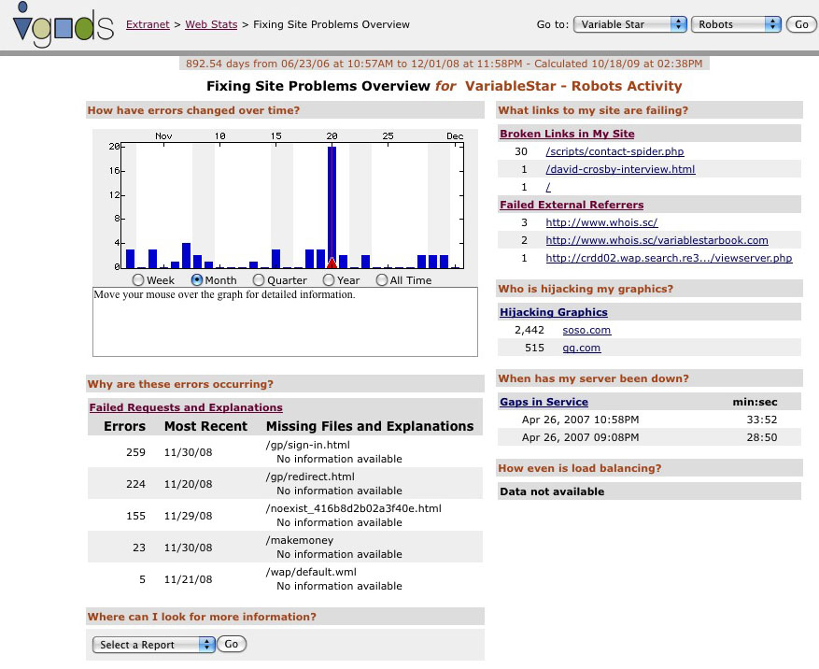Click the Most Recent column header
Image resolution: width=819 pixels, height=669 pixels.
[205, 426]
